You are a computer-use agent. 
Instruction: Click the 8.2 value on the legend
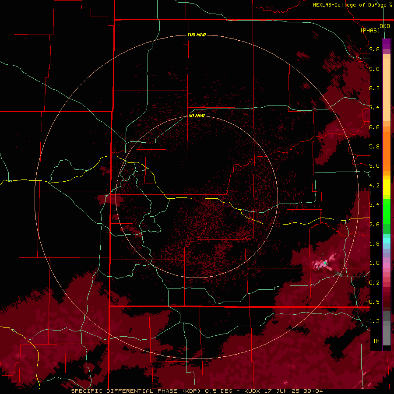tap(374, 88)
